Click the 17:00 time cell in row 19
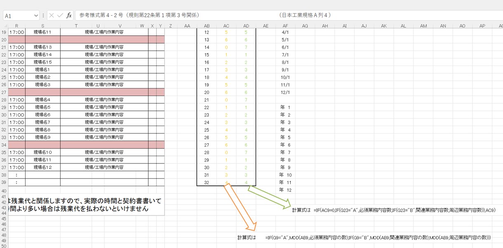 point(16,32)
